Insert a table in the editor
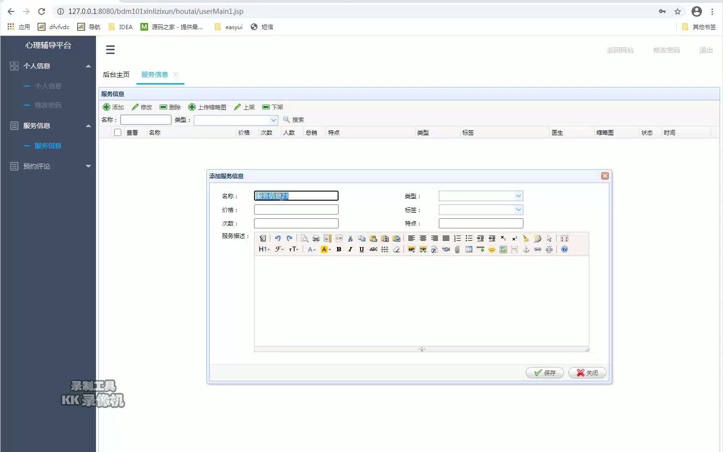The width and height of the screenshot is (723, 452). (x=469, y=249)
